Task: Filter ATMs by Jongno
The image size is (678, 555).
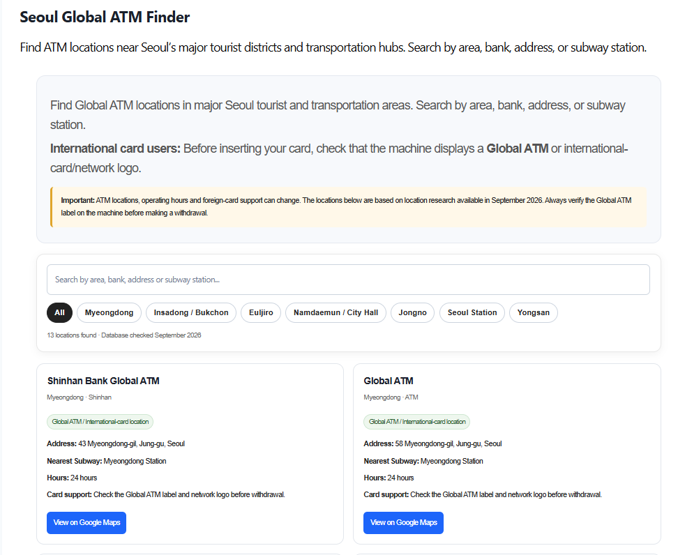Action: (x=412, y=312)
